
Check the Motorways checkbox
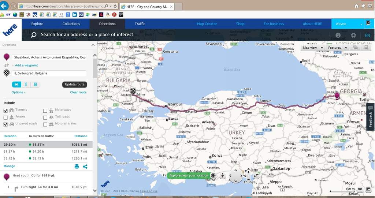tap(45, 111)
